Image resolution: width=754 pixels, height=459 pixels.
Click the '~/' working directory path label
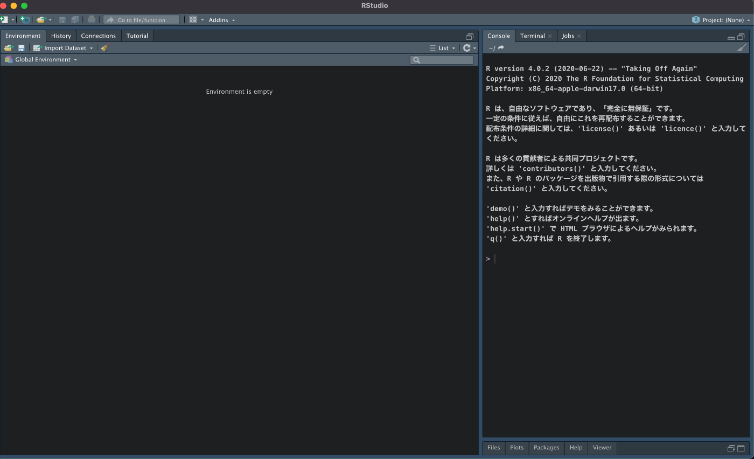click(492, 48)
